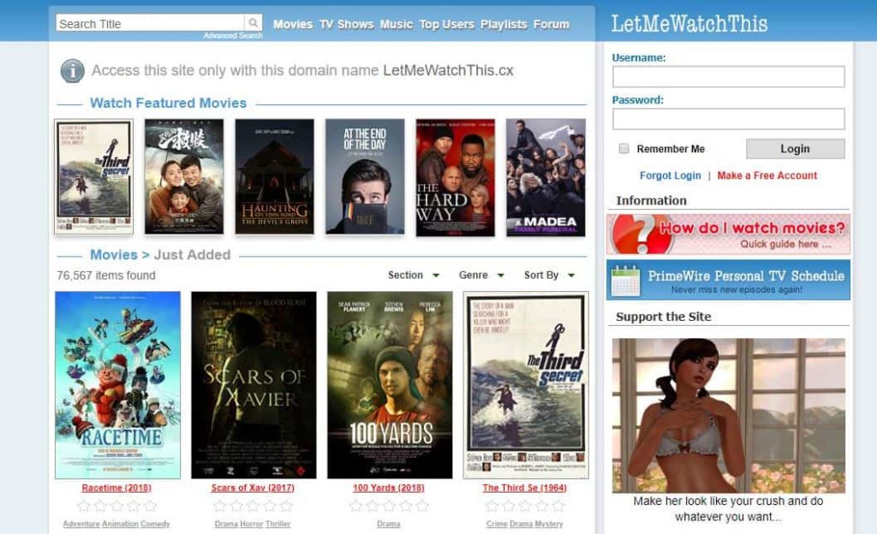This screenshot has height=534, width=877.
Task: Open featured Haunting Devil's Grove poster
Action: point(275,176)
